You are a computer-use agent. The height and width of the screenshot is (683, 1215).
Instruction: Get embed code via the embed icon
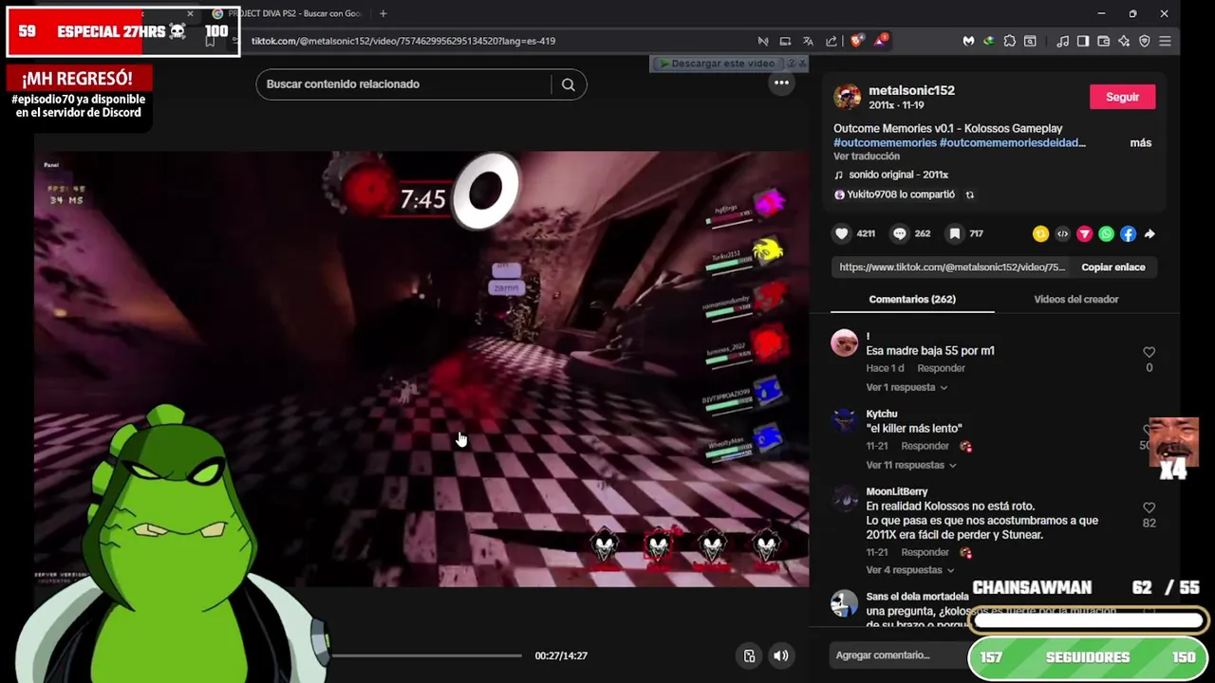click(x=1062, y=233)
